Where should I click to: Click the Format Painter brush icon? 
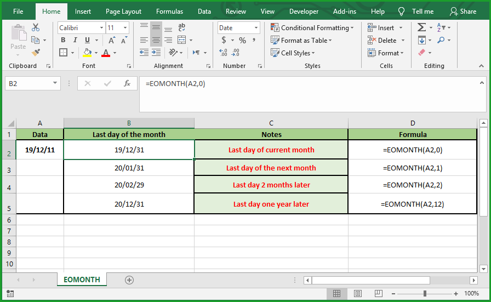click(x=36, y=53)
